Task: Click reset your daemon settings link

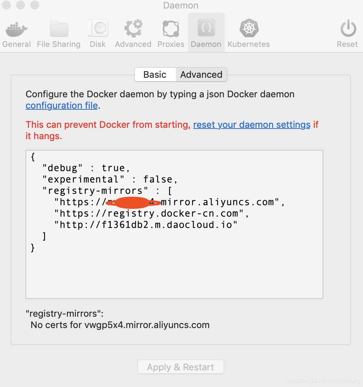Action: pos(252,125)
